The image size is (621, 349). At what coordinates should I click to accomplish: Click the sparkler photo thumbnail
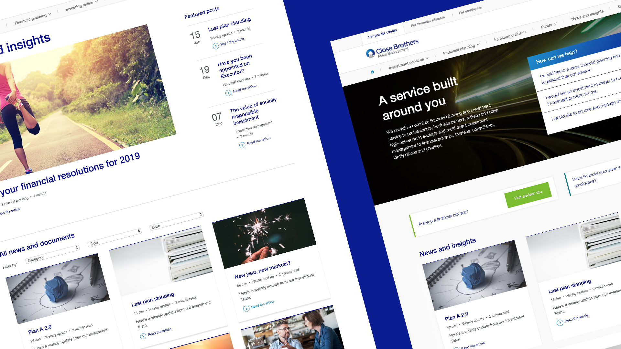tap(264, 233)
